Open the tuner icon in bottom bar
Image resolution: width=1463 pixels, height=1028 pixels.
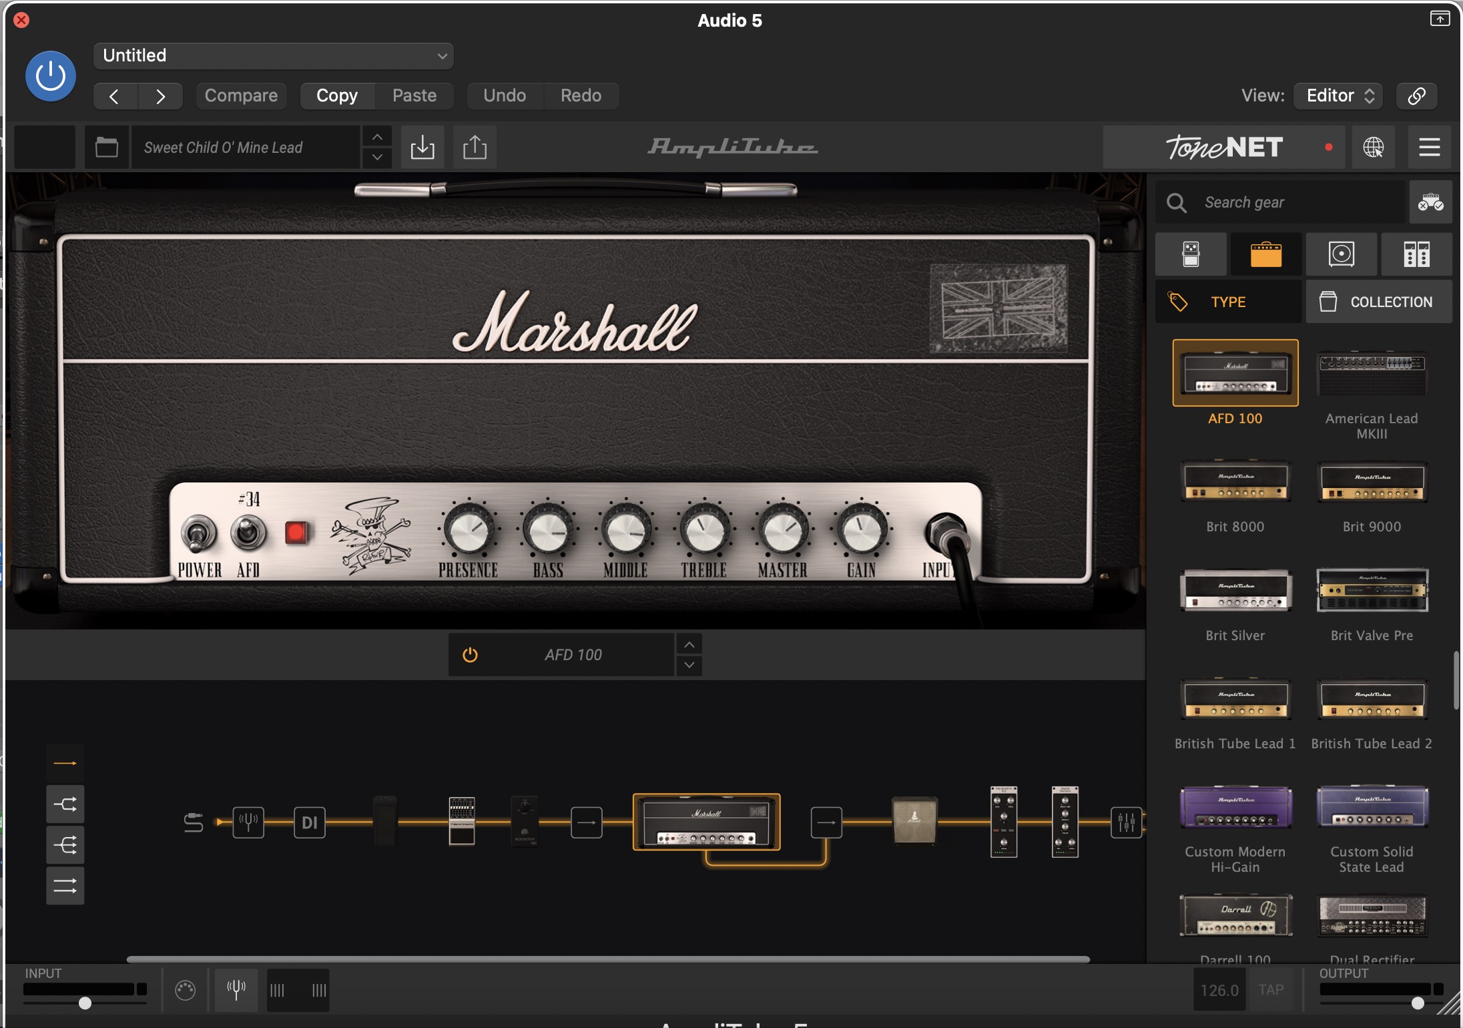point(236,989)
